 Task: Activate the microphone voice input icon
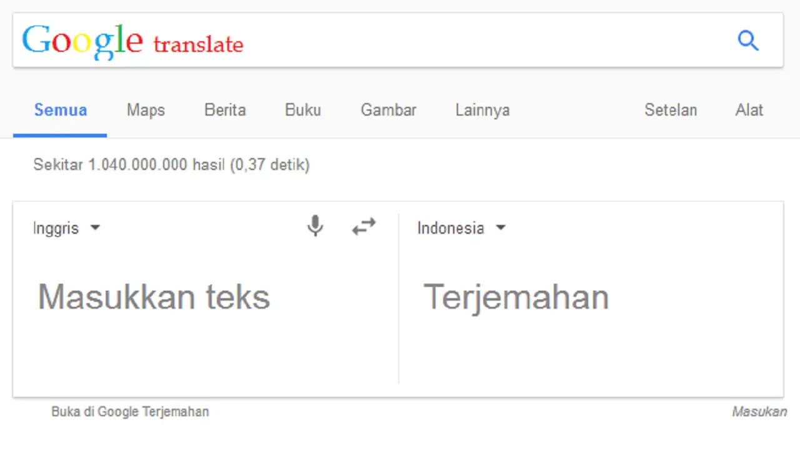pos(316,226)
